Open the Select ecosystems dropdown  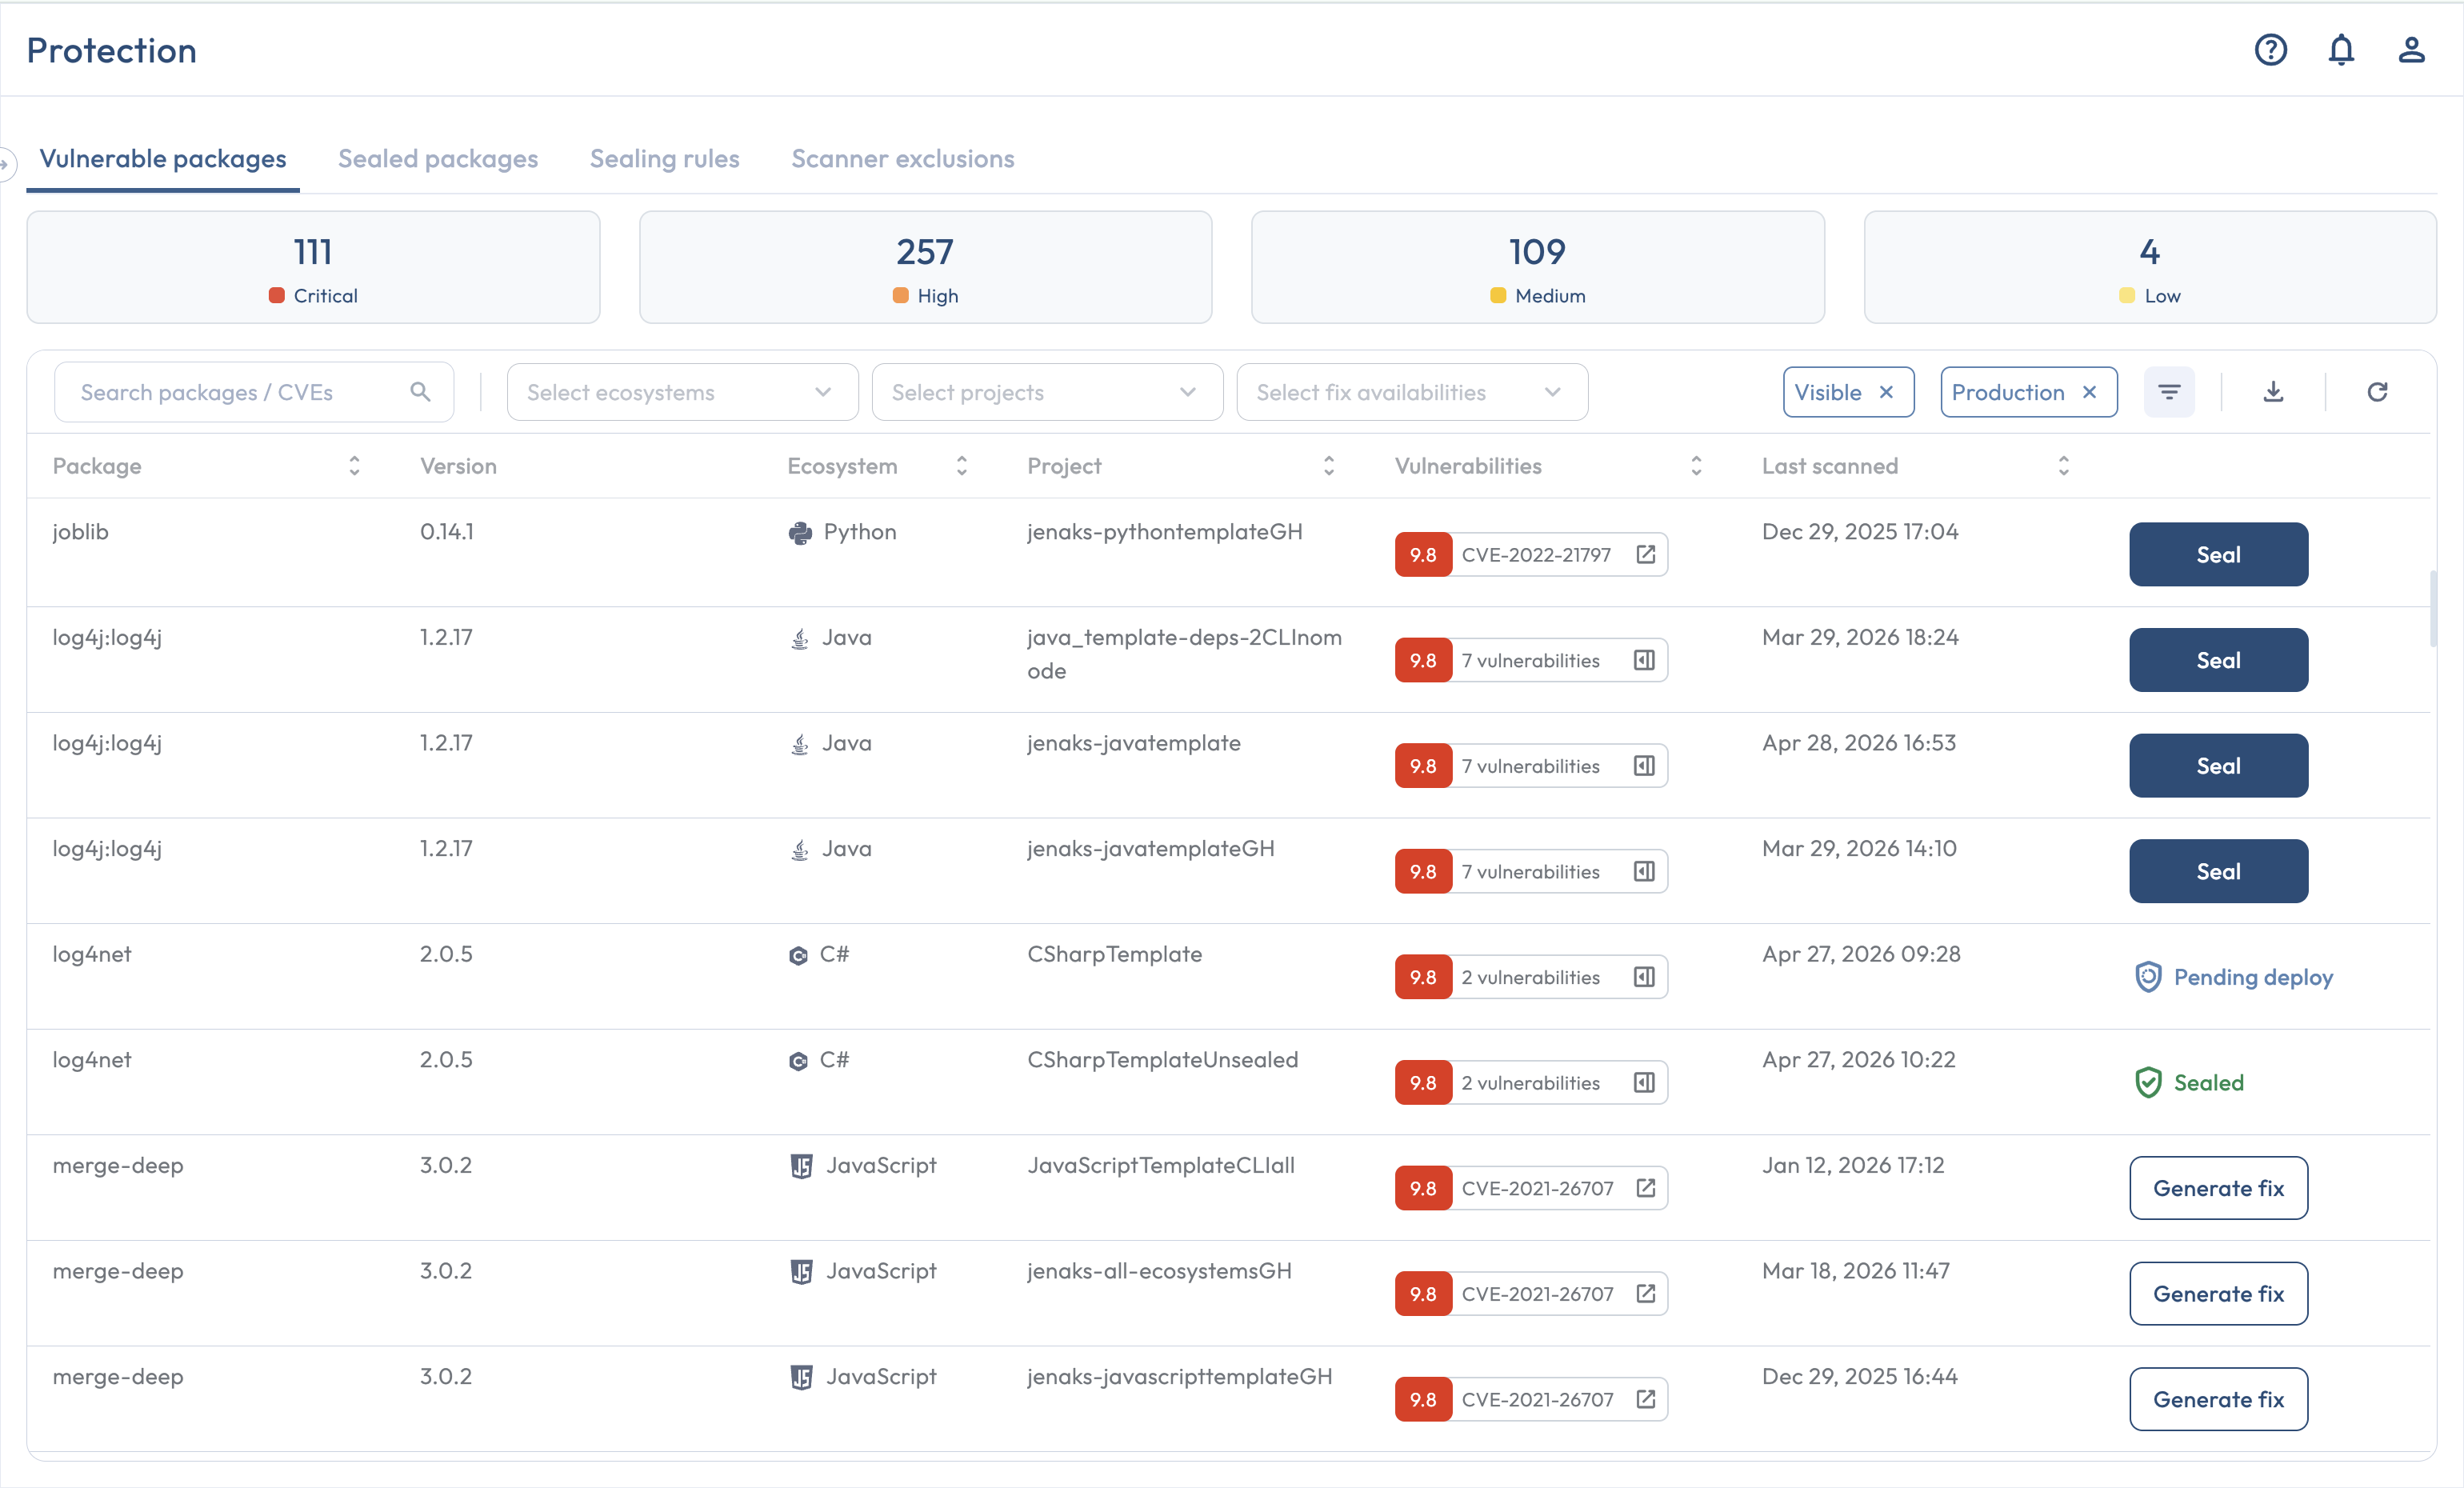pos(682,392)
